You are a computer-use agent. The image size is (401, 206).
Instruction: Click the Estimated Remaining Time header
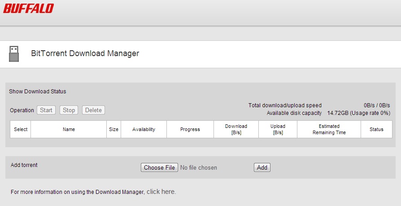[329, 129]
